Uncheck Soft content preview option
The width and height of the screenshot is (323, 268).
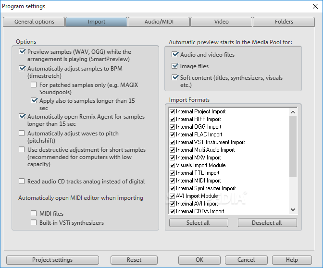point(175,77)
